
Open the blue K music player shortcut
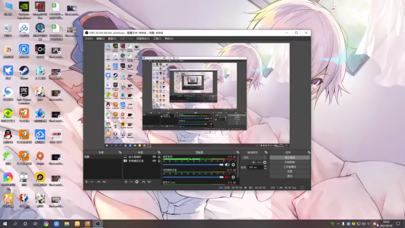click(24, 51)
